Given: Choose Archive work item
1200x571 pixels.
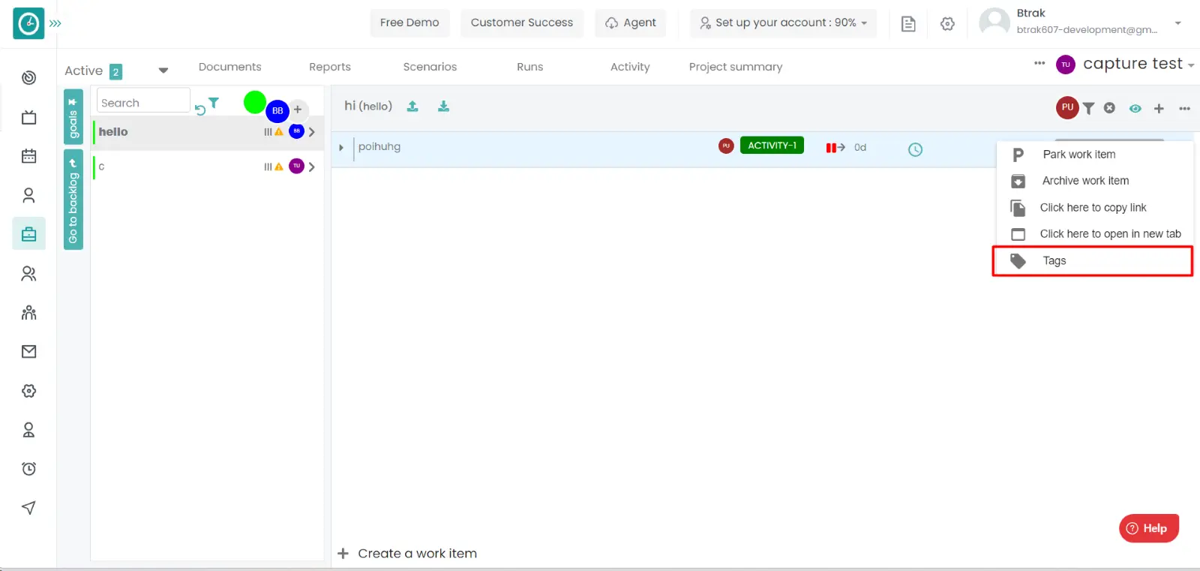Looking at the screenshot, I should click(x=1094, y=181).
